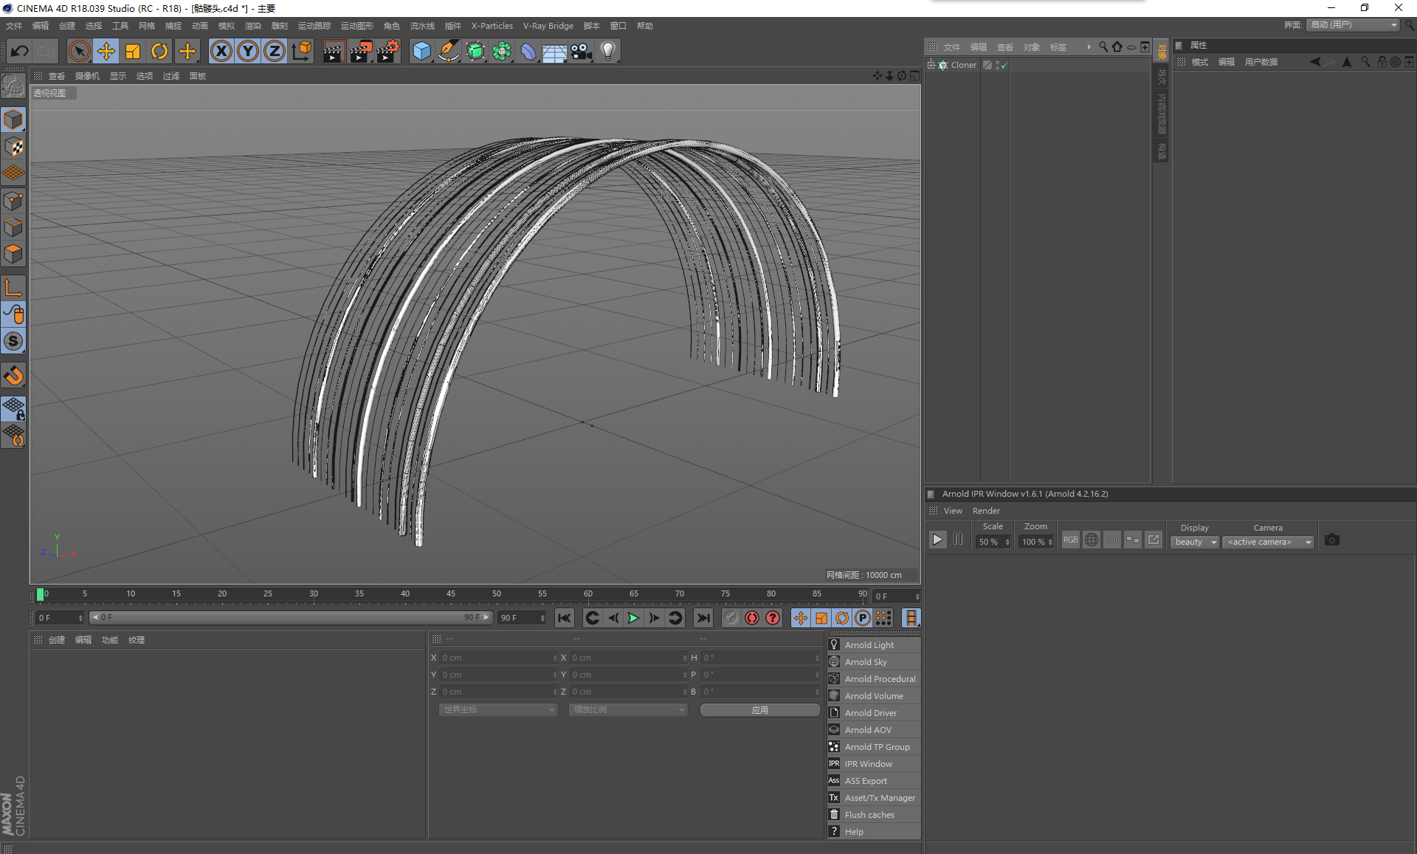Viewport: 1417px width, 854px height.
Task: Click the Cube primitive object icon
Action: click(421, 51)
